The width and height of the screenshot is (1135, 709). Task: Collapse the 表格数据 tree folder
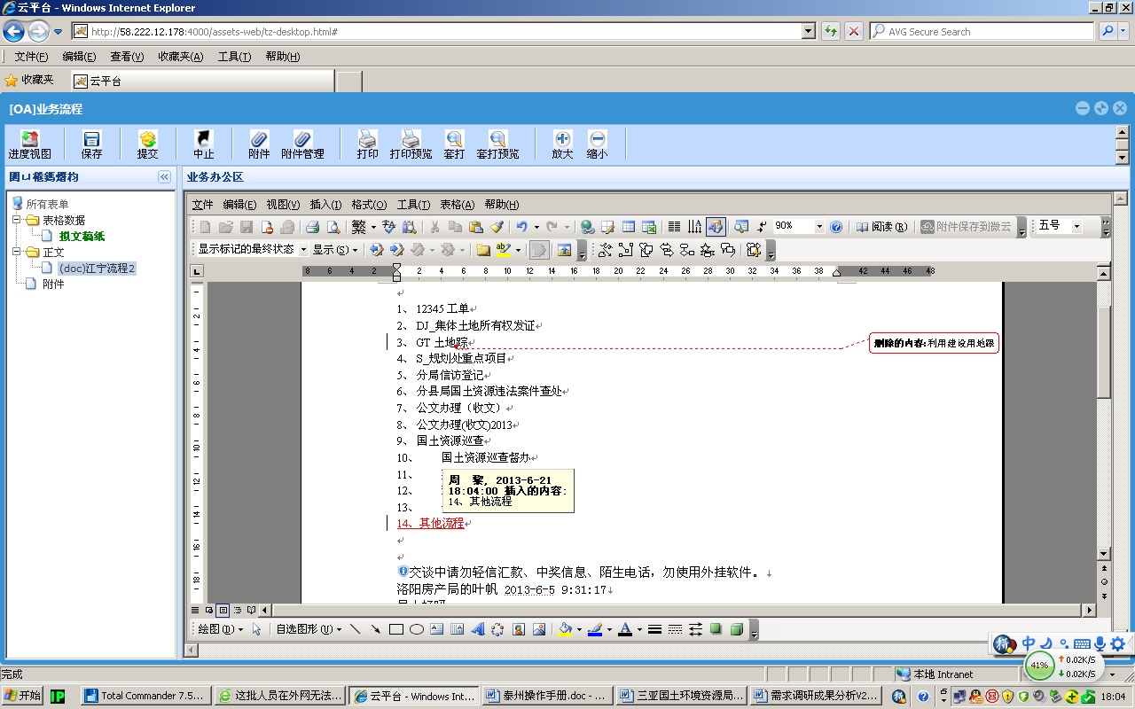click(17, 220)
